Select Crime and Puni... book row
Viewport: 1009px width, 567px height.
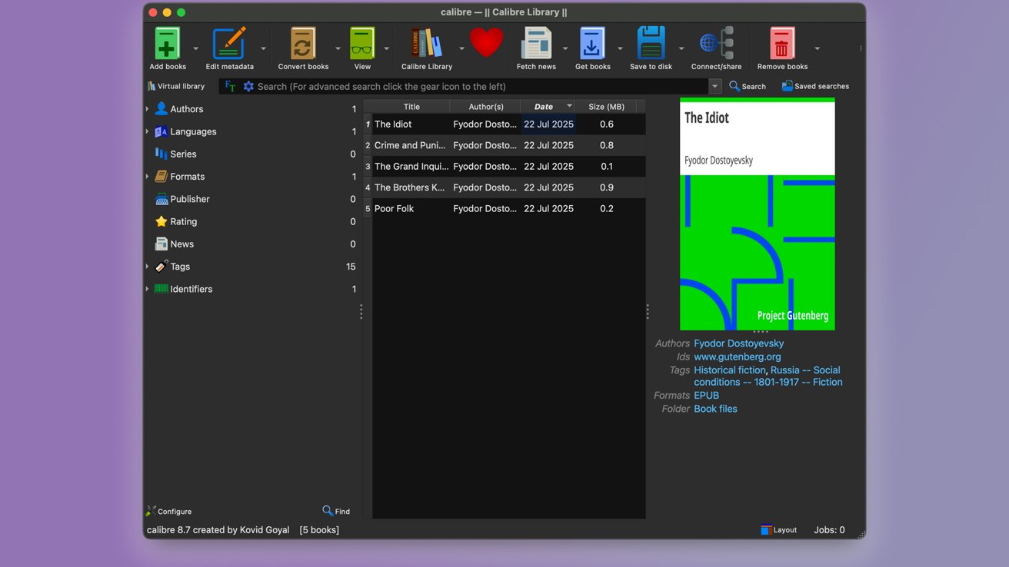pos(504,145)
